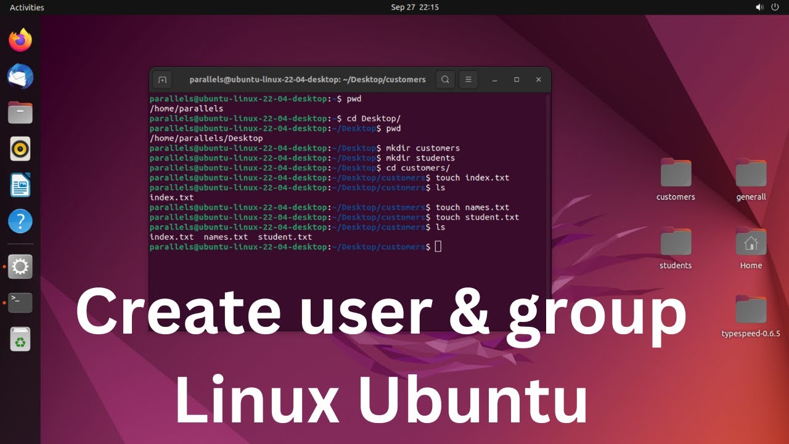This screenshot has width=789, height=444.
Task: Open the Home desktop folder
Action: [x=751, y=248]
